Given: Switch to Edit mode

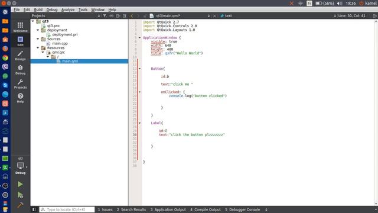Looking at the screenshot, I should click(20, 41).
